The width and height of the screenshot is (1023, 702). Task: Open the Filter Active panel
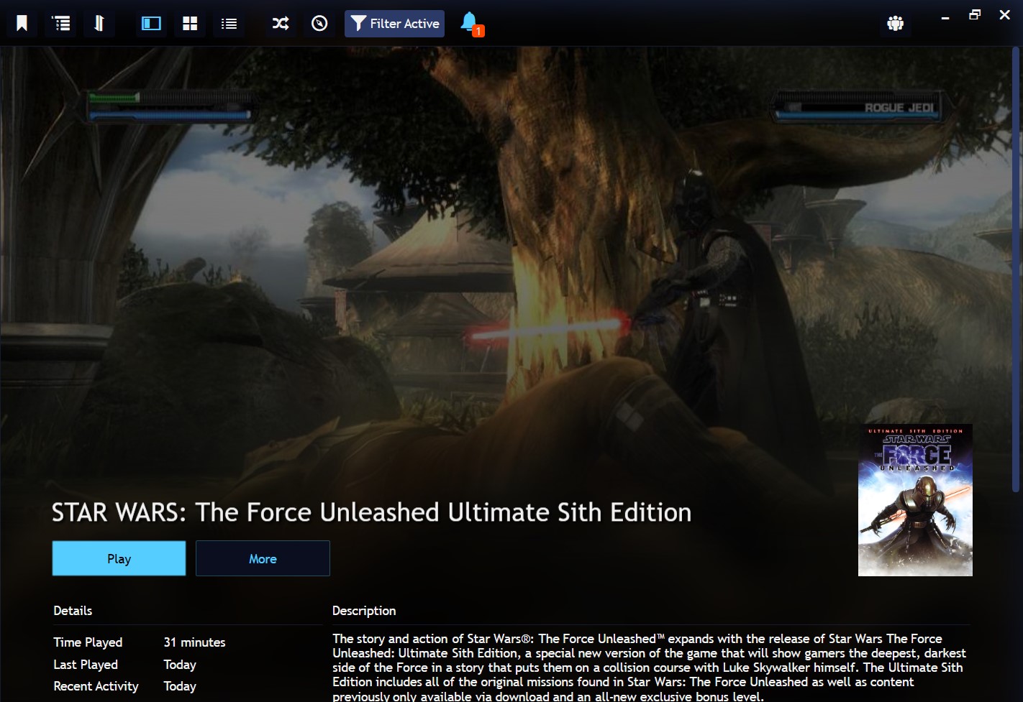pyautogui.click(x=394, y=24)
